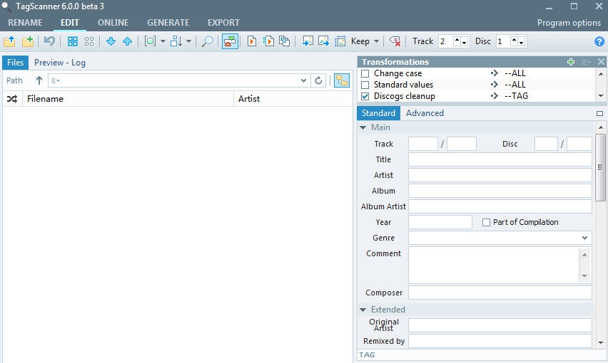Click the open folder toolbar icon
The height and width of the screenshot is (363, 608).
(9, 41)
